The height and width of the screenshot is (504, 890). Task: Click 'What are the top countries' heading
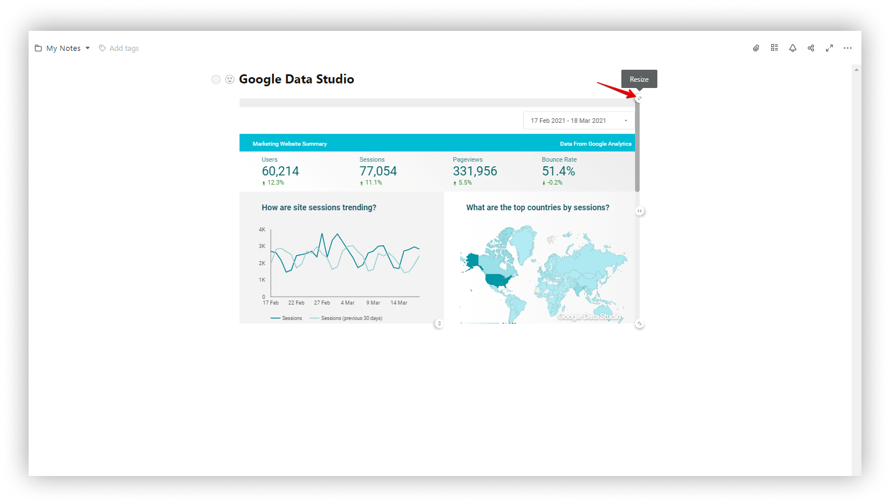pos(538,207)
